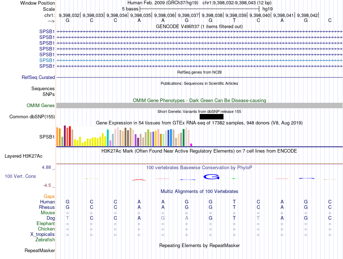Viewport: 343px width, 259px height.
Task: Click the hg19 label beside scale bar
Action: point(268,9)
